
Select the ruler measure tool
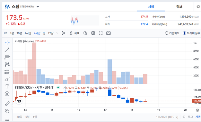pyautogui.click(x=7, y=104)
